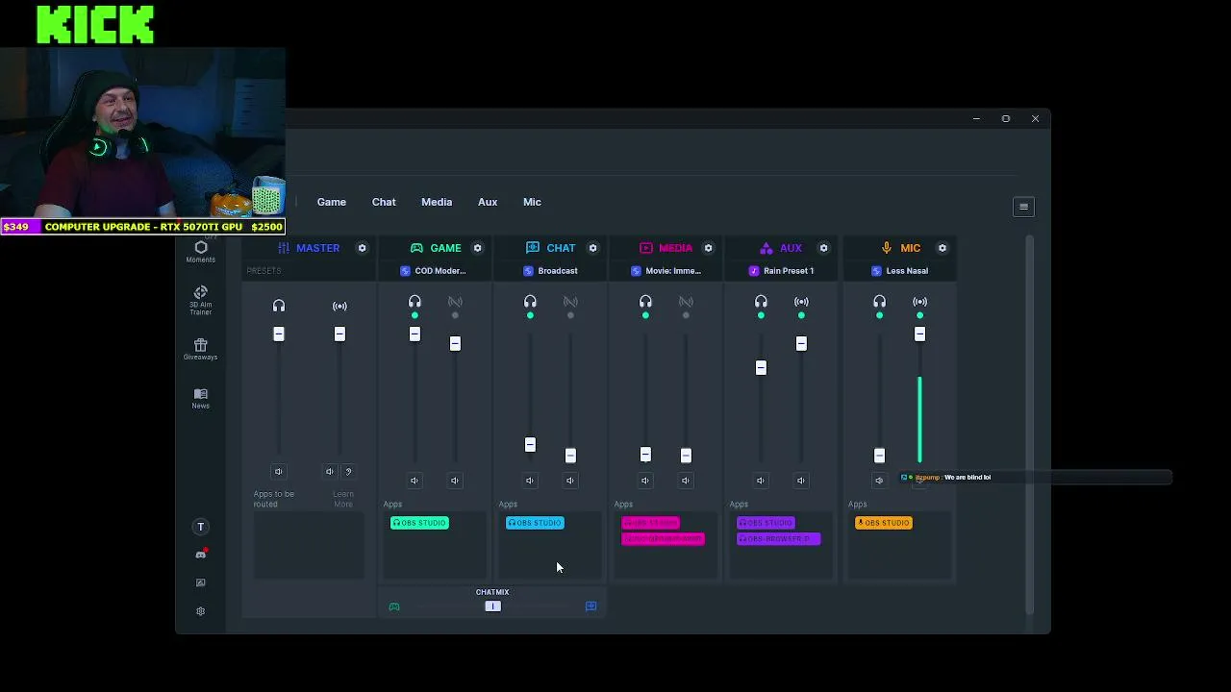The height and width of the screenshot is (692, 1231).
Task: Toggle Chat channel stream output
Action: [x=570, y=303]
